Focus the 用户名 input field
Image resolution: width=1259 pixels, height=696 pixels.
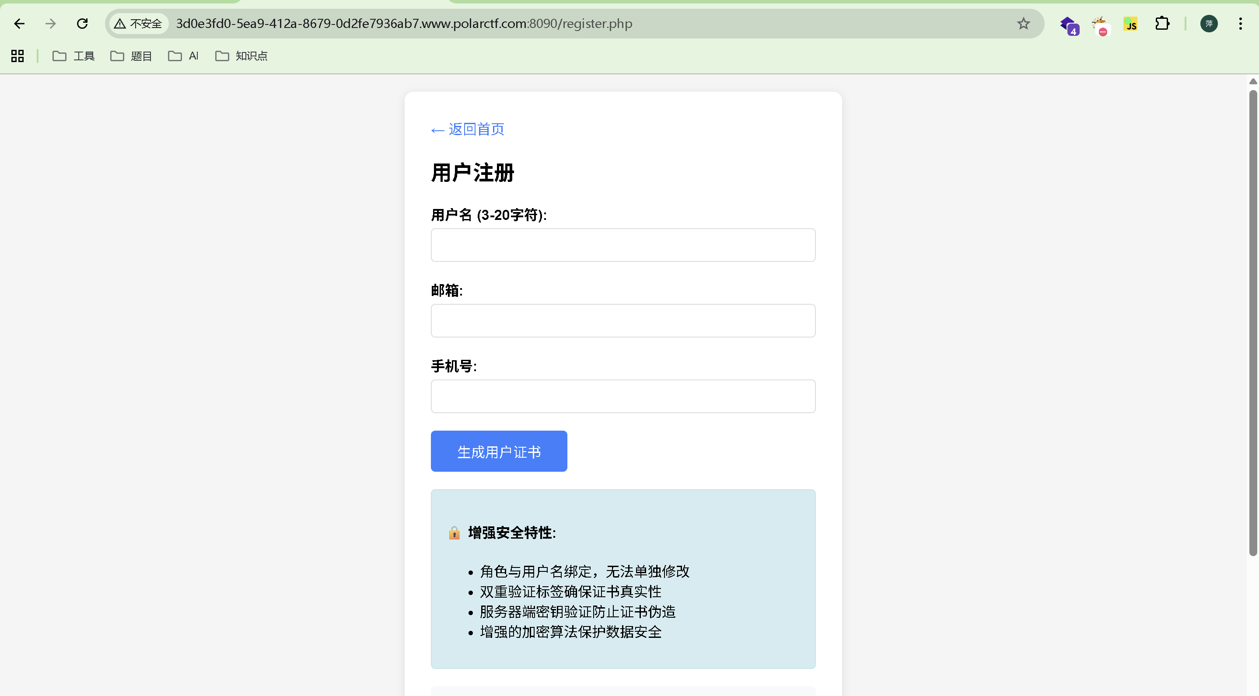click(623, 245)
